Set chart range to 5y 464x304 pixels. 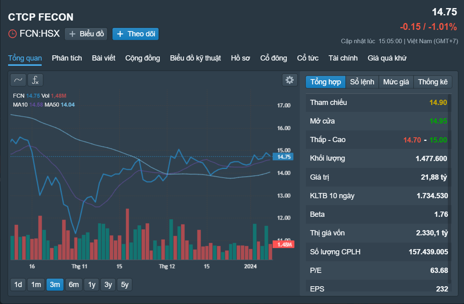(125, 285)
